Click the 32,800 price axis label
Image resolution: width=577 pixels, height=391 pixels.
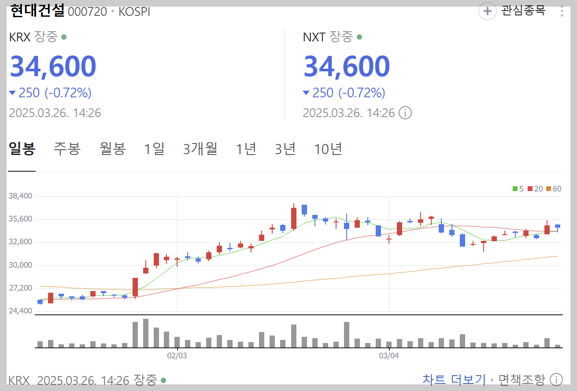click(20, 242)
